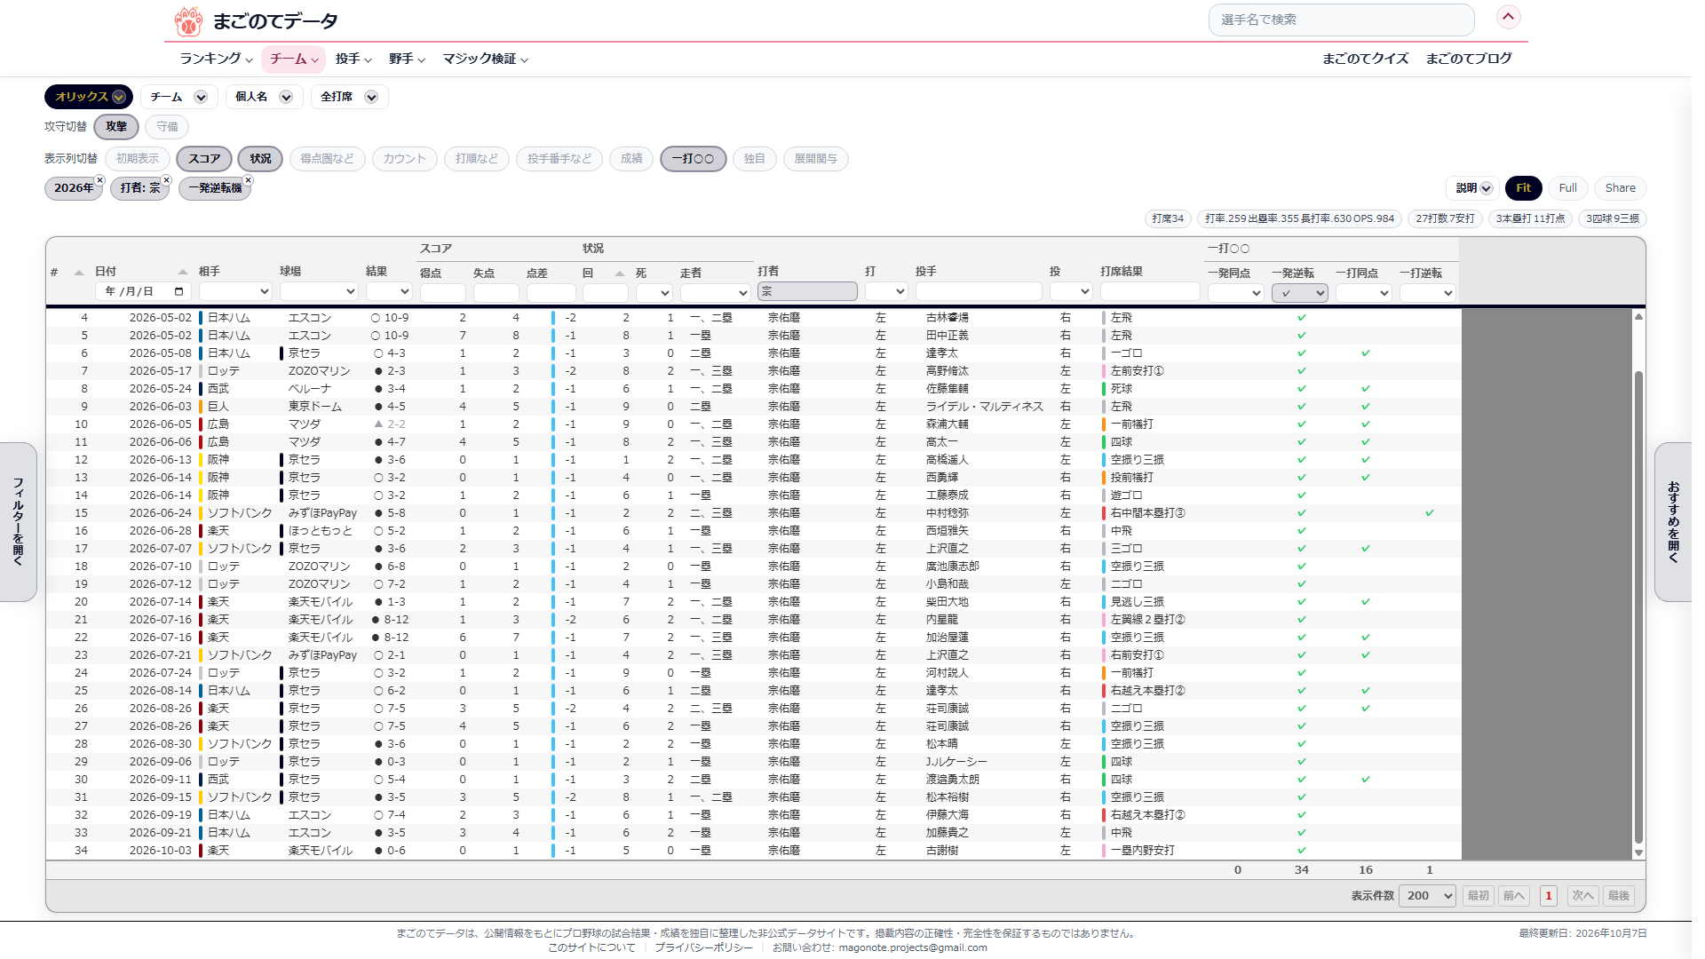1705x959 pixels.
Task: Go to page 1 button
Action: (x=1549, y=896)
